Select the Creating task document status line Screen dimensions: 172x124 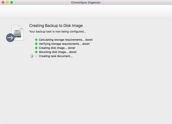point(56,56)
